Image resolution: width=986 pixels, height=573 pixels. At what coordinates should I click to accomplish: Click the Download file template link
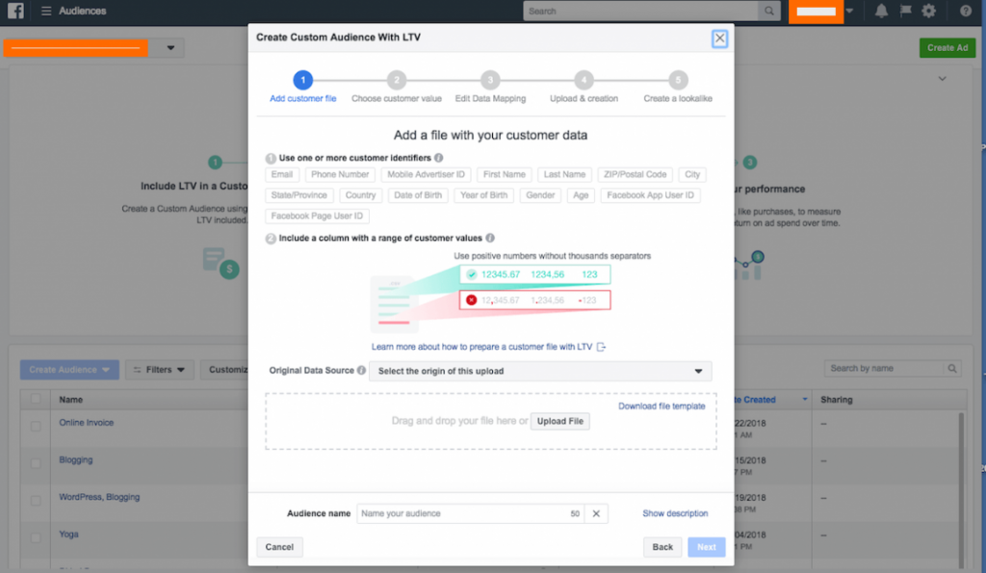tap(662, 406)
